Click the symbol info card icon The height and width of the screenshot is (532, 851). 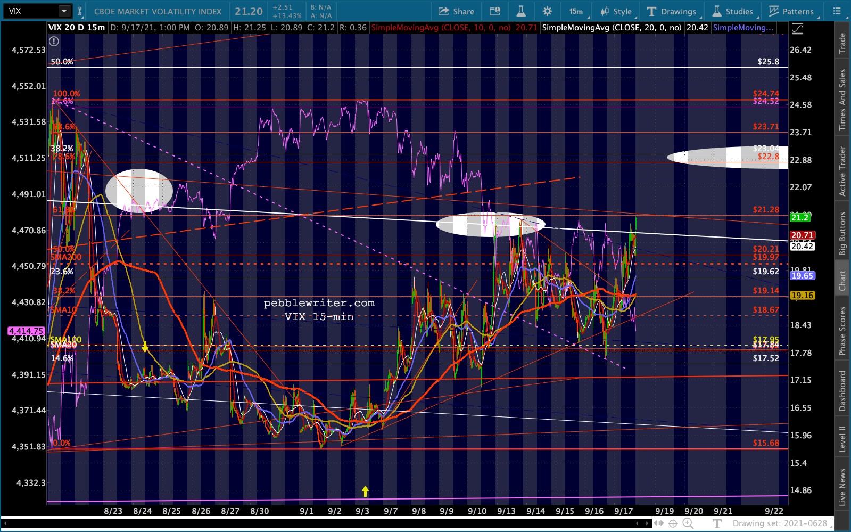click(495, 11)
